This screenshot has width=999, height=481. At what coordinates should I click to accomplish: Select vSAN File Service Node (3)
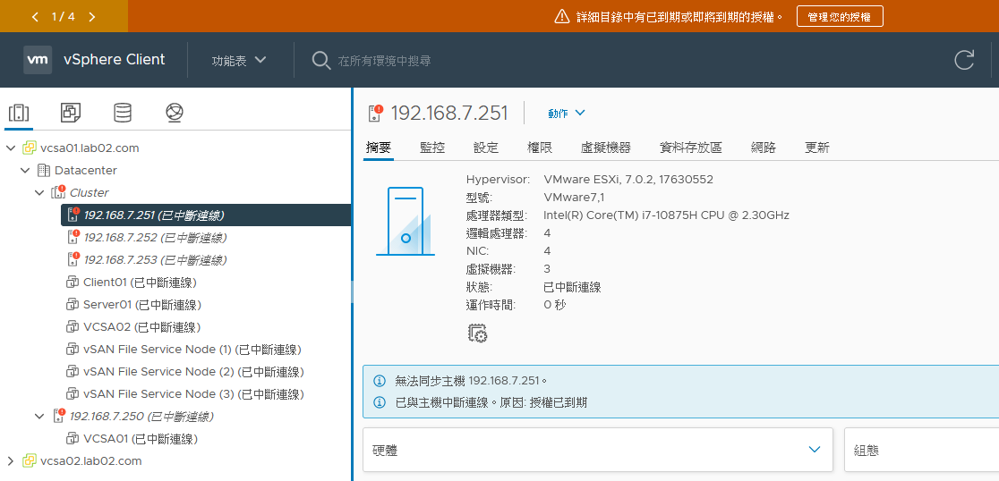coord(193,394)
